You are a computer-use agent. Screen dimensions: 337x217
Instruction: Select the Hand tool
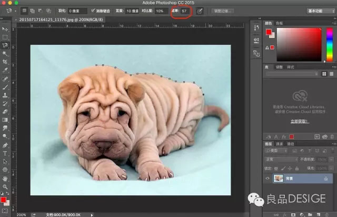point(5,178)
